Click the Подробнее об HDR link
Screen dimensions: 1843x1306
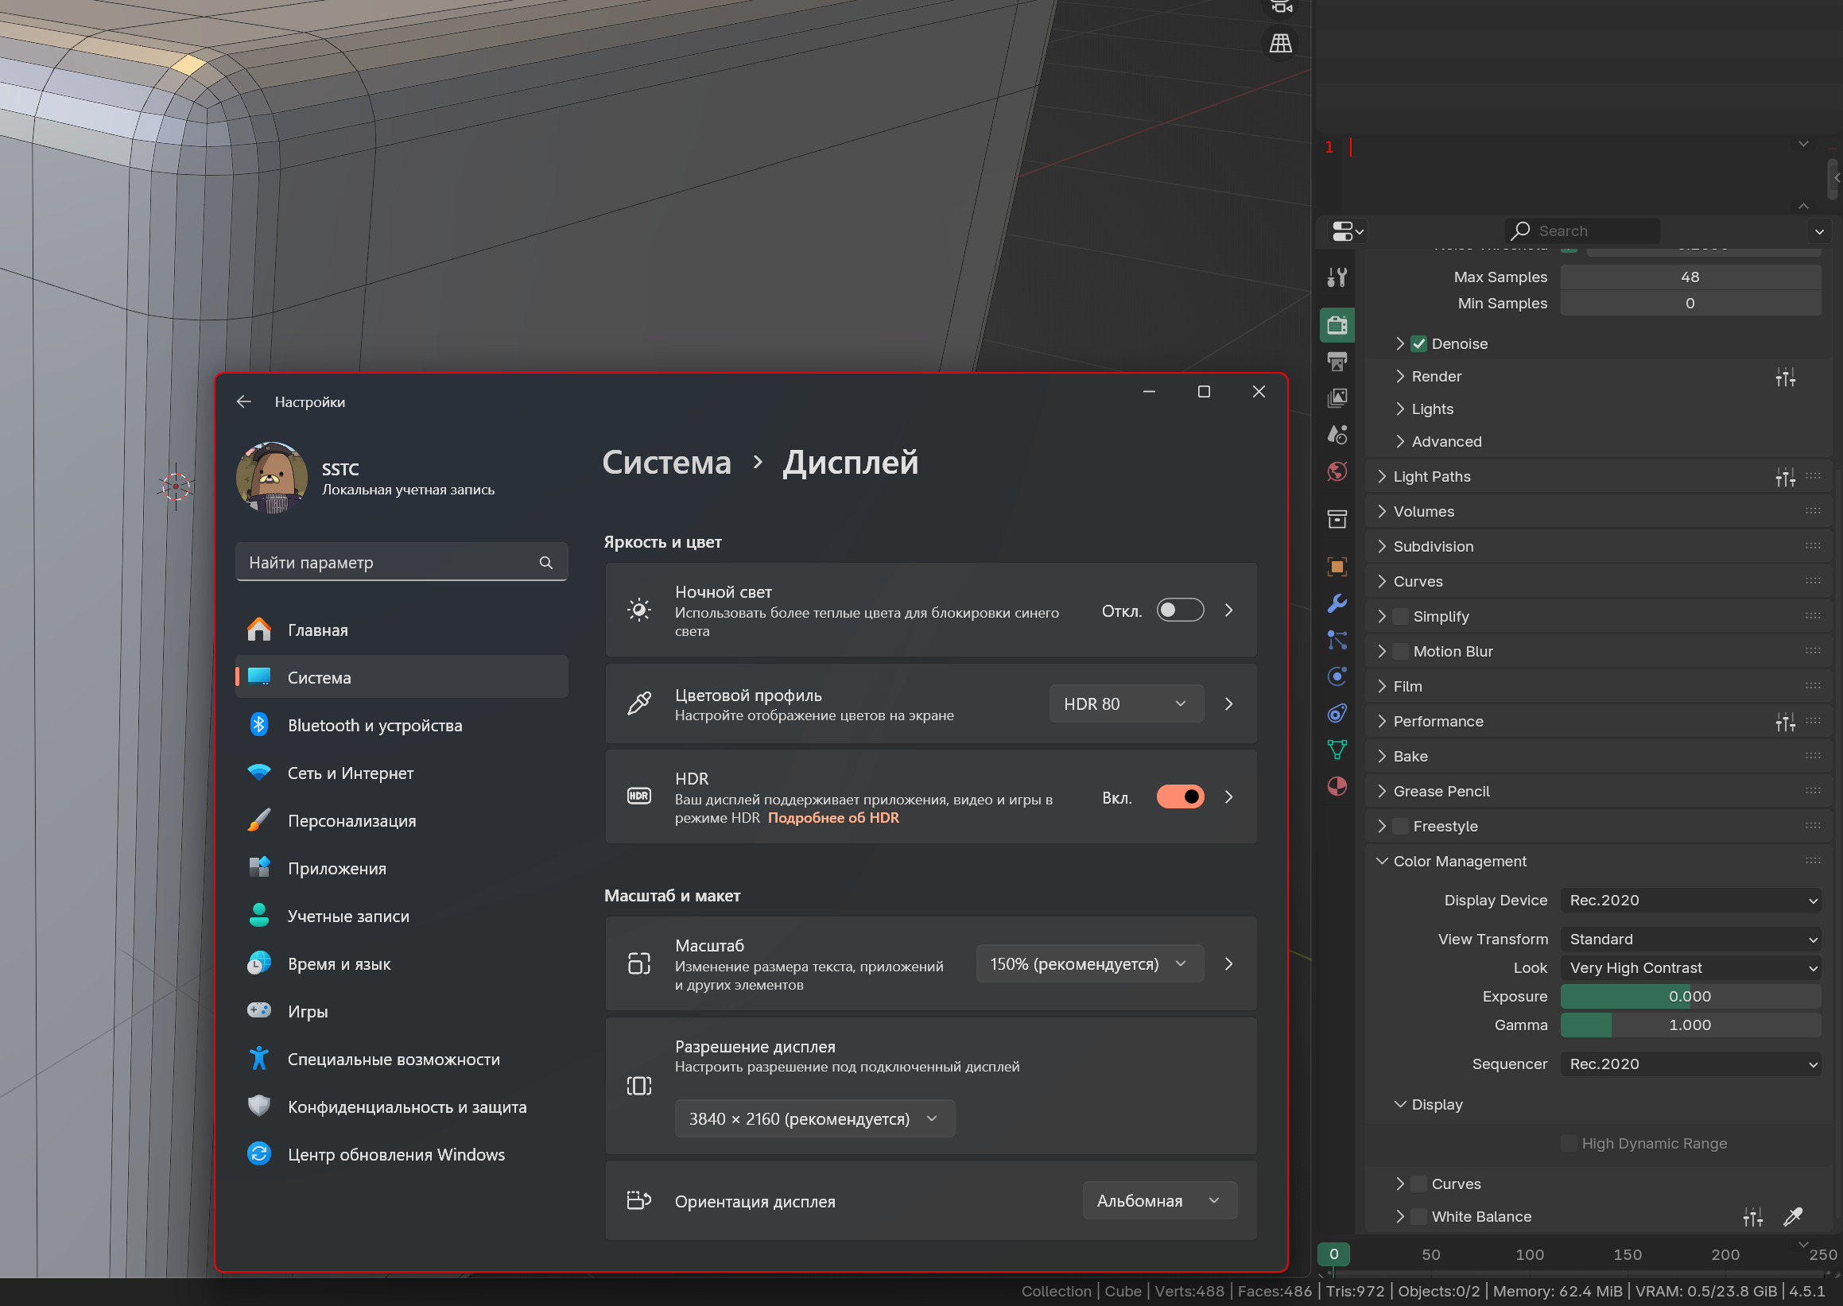[832, 818]
